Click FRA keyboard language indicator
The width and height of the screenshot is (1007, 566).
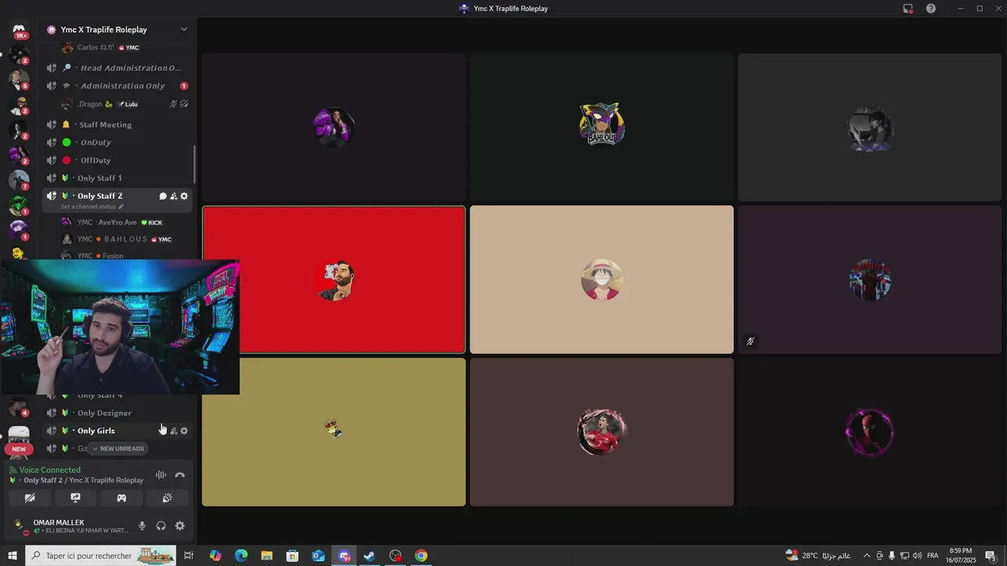(932, 556)
